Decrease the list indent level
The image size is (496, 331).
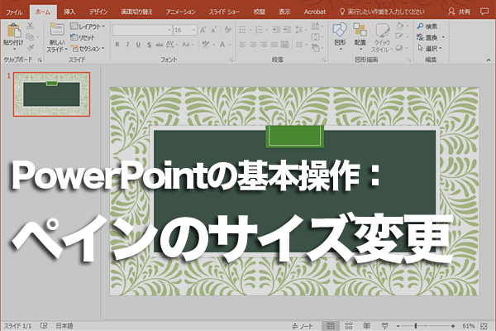click(x=276, y=30)
